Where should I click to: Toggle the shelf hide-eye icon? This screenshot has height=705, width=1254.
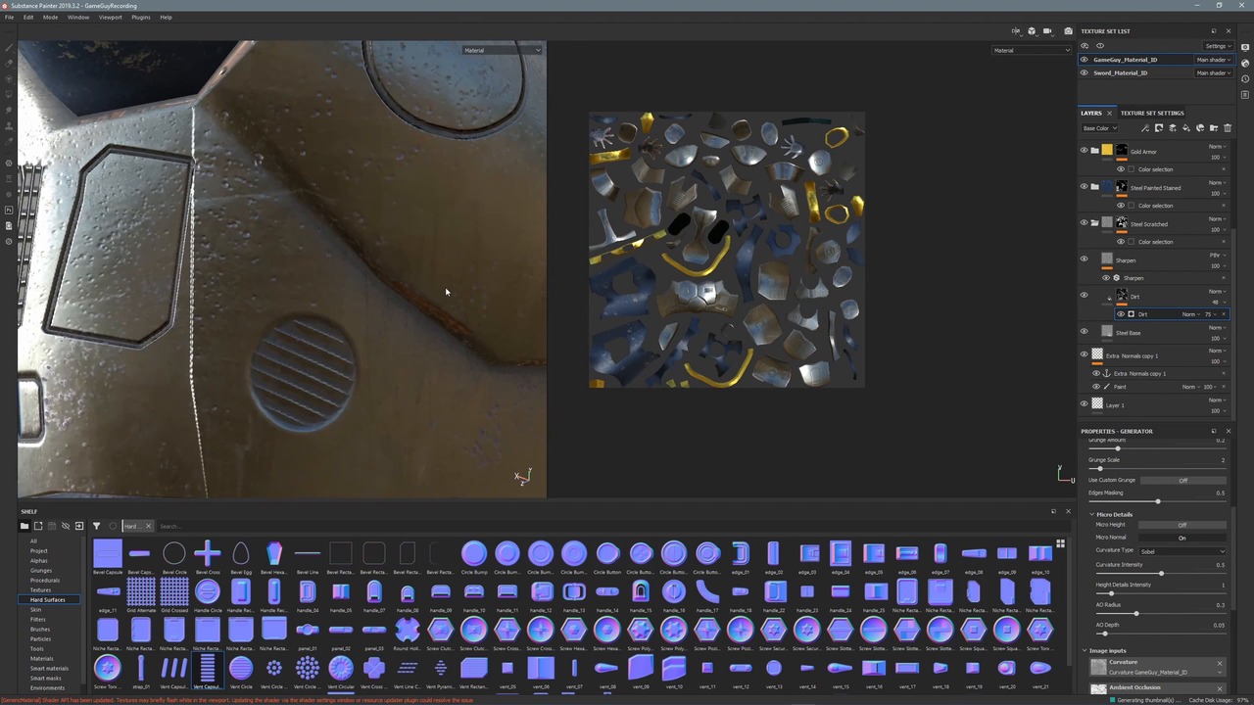point(66,526)
